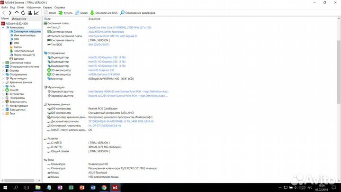Refresh the page with the reload icon
This screenshot has width=341, height=192.
point(23,13)
